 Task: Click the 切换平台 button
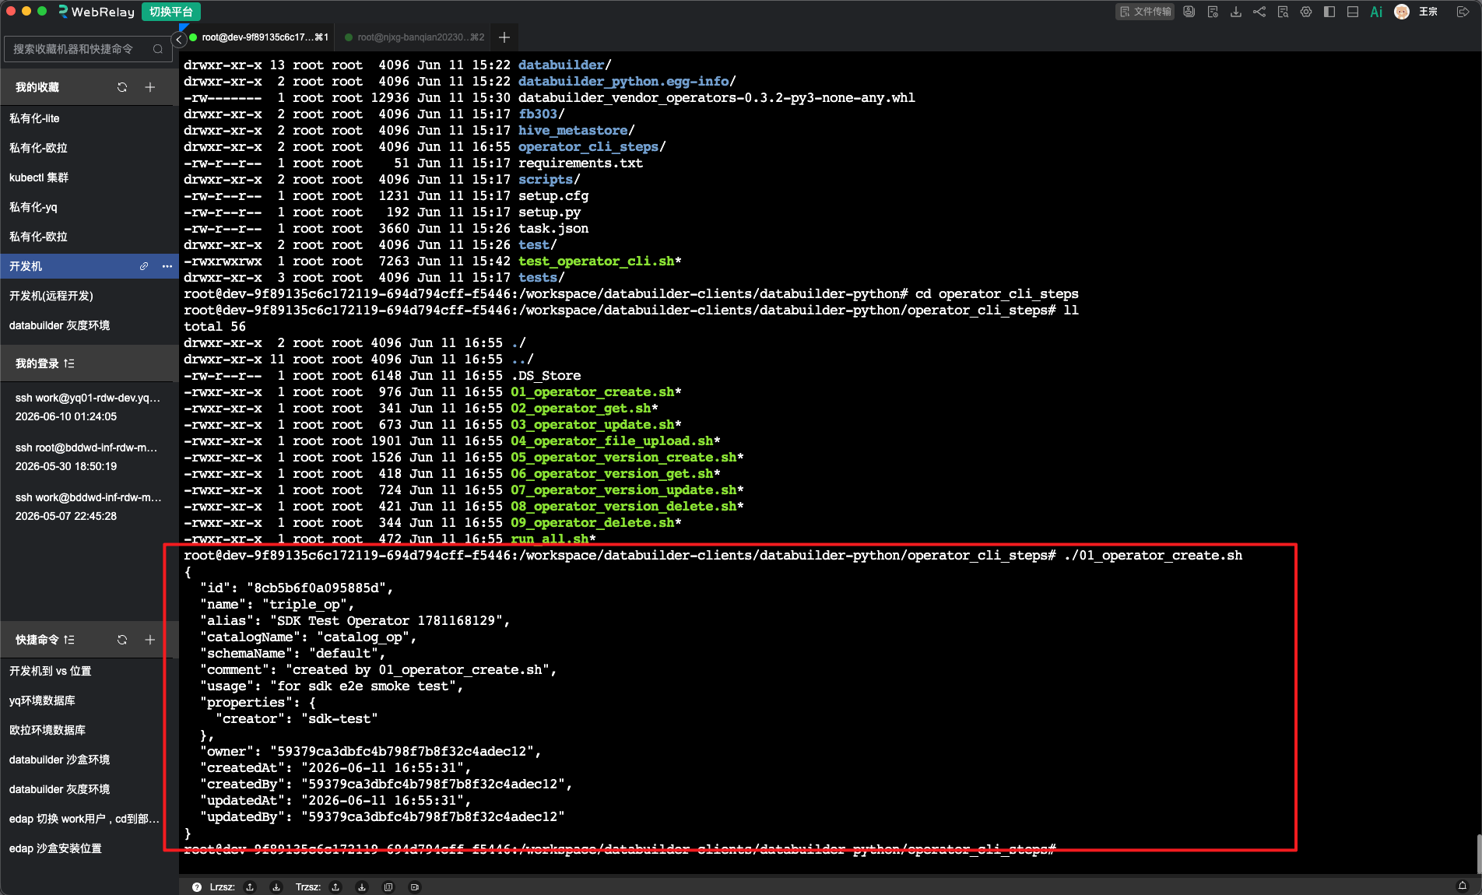click(x=171, y=12)
